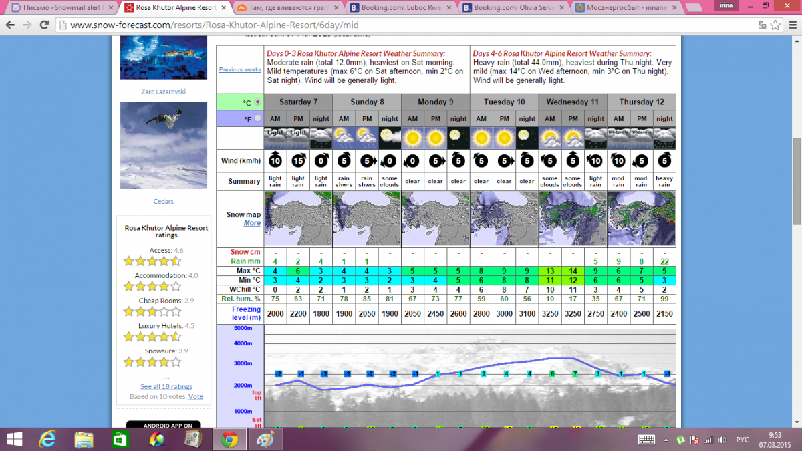Open the Wednesday snow map thumbnail
This screenshot has width=802, height=451.
573,218
